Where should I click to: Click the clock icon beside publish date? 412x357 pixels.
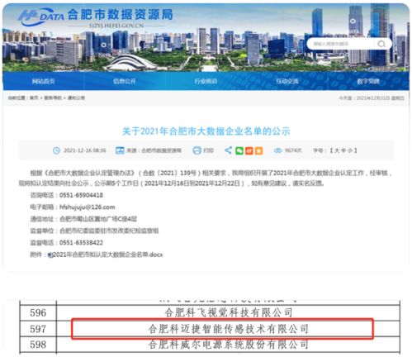[56, 150]
